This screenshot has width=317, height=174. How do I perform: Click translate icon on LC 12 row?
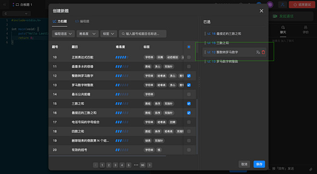(258, 52)
